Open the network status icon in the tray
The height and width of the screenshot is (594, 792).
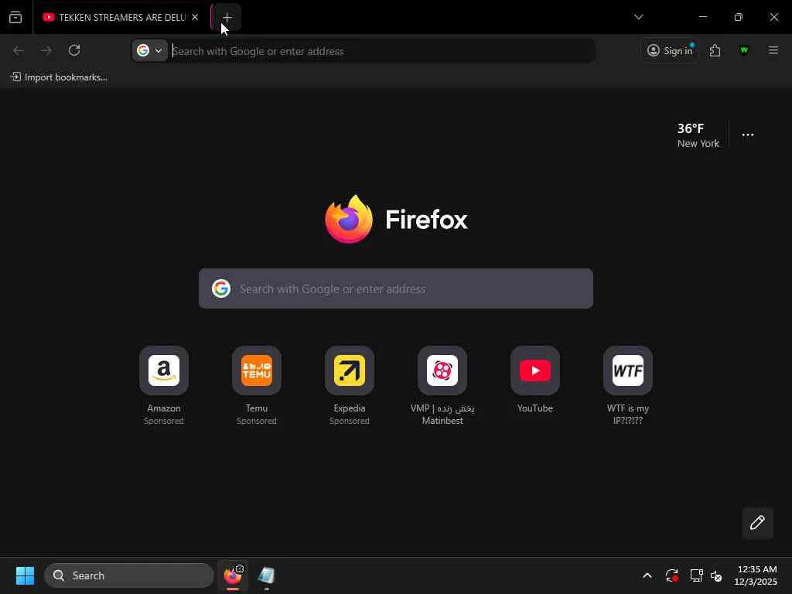[x=696, y=575]
